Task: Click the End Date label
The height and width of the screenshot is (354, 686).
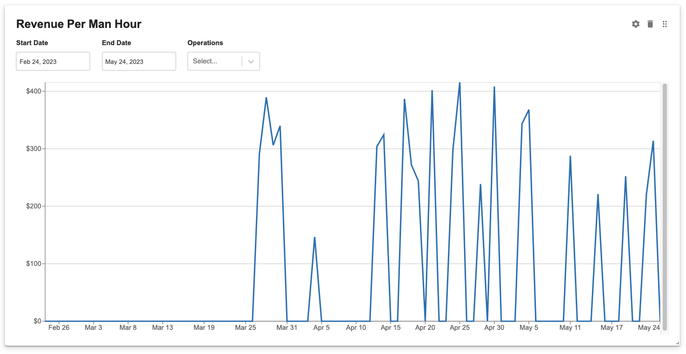Action: 117,43
